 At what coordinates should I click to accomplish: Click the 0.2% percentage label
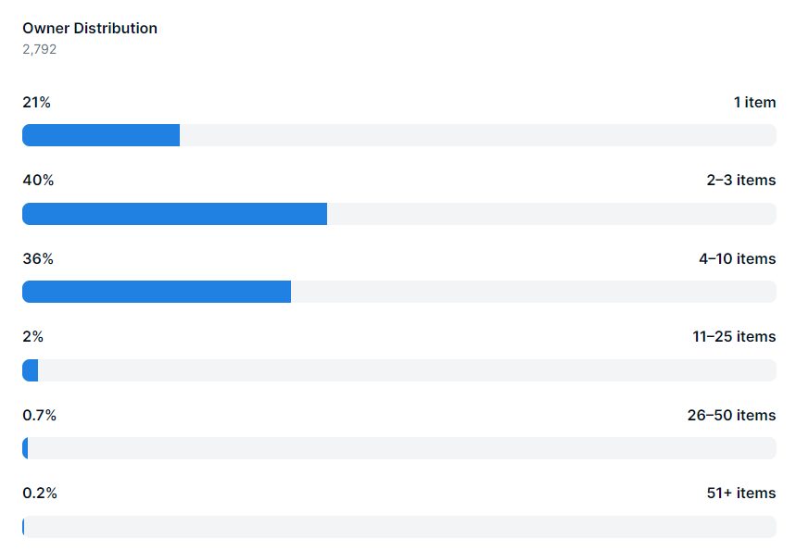coord(40,494)
